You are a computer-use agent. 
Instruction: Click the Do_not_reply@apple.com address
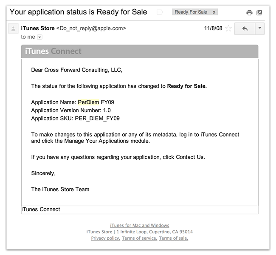91,28
